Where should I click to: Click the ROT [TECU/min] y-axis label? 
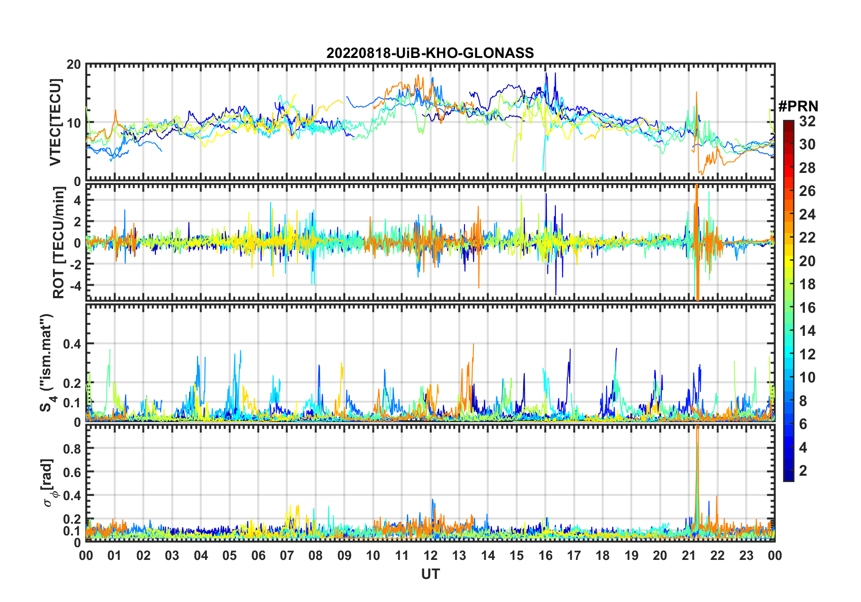click(59, 243)
